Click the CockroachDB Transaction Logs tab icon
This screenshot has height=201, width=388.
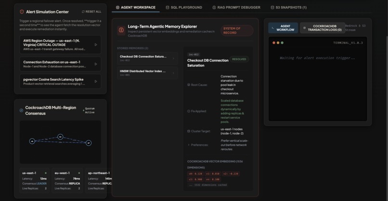pos(304,28)
